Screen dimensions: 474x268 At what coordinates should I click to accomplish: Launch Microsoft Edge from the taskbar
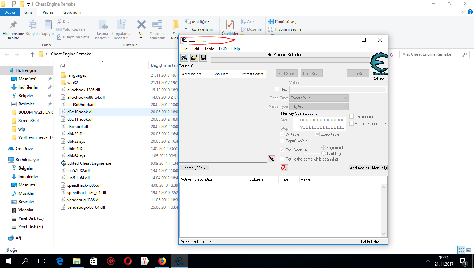(x=59, y=261)
